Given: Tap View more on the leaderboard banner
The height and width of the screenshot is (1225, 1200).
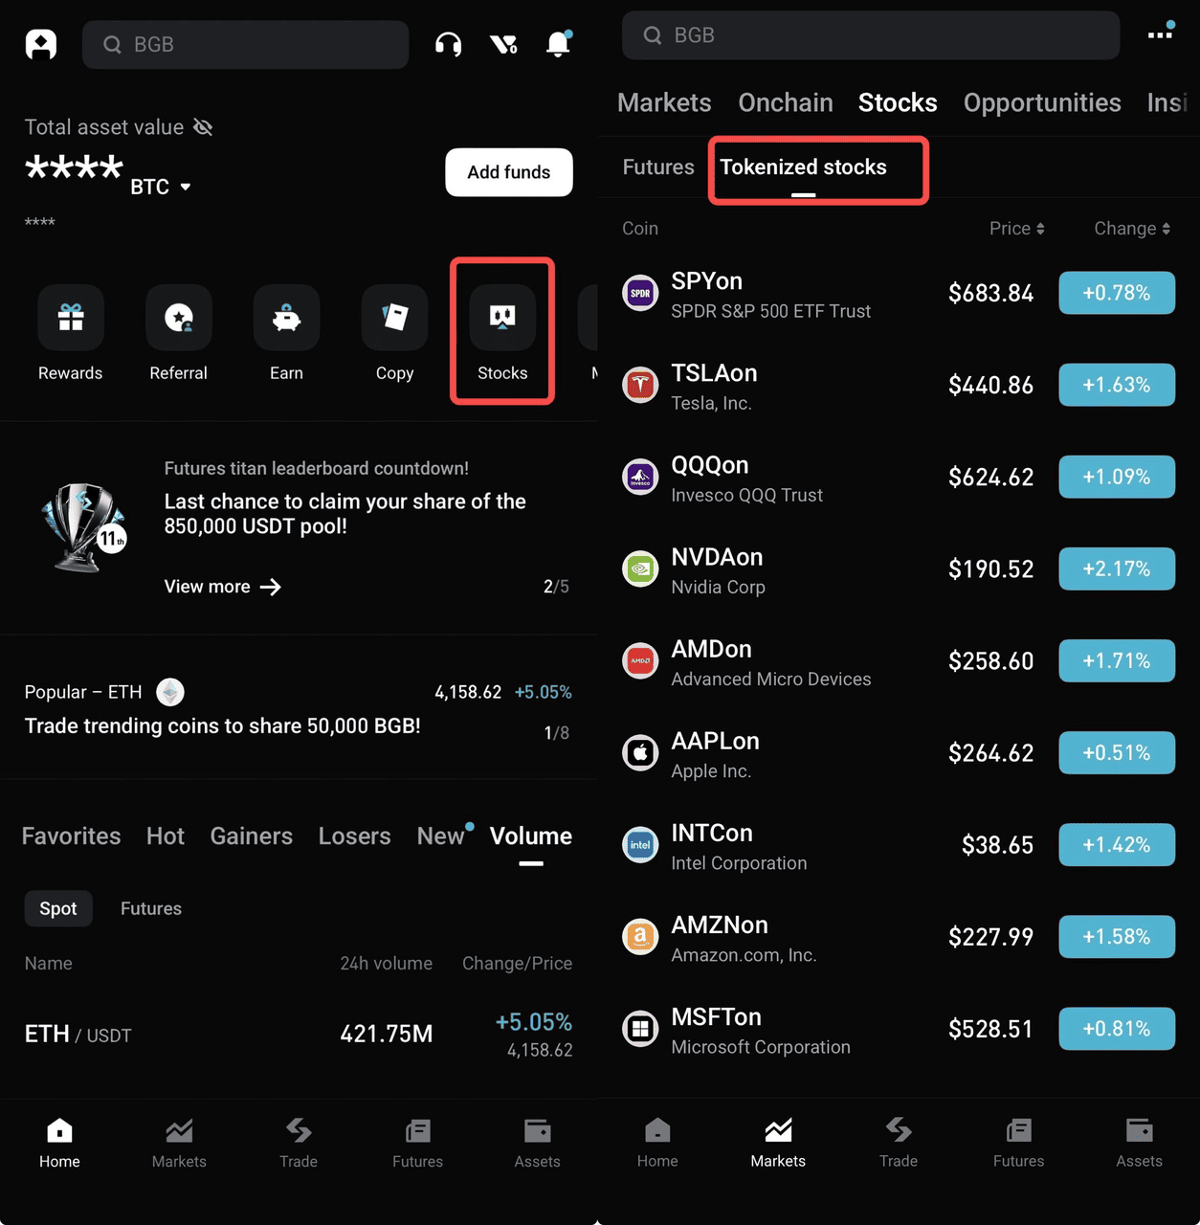Looking at the screenshot, I should click(222, 587).
